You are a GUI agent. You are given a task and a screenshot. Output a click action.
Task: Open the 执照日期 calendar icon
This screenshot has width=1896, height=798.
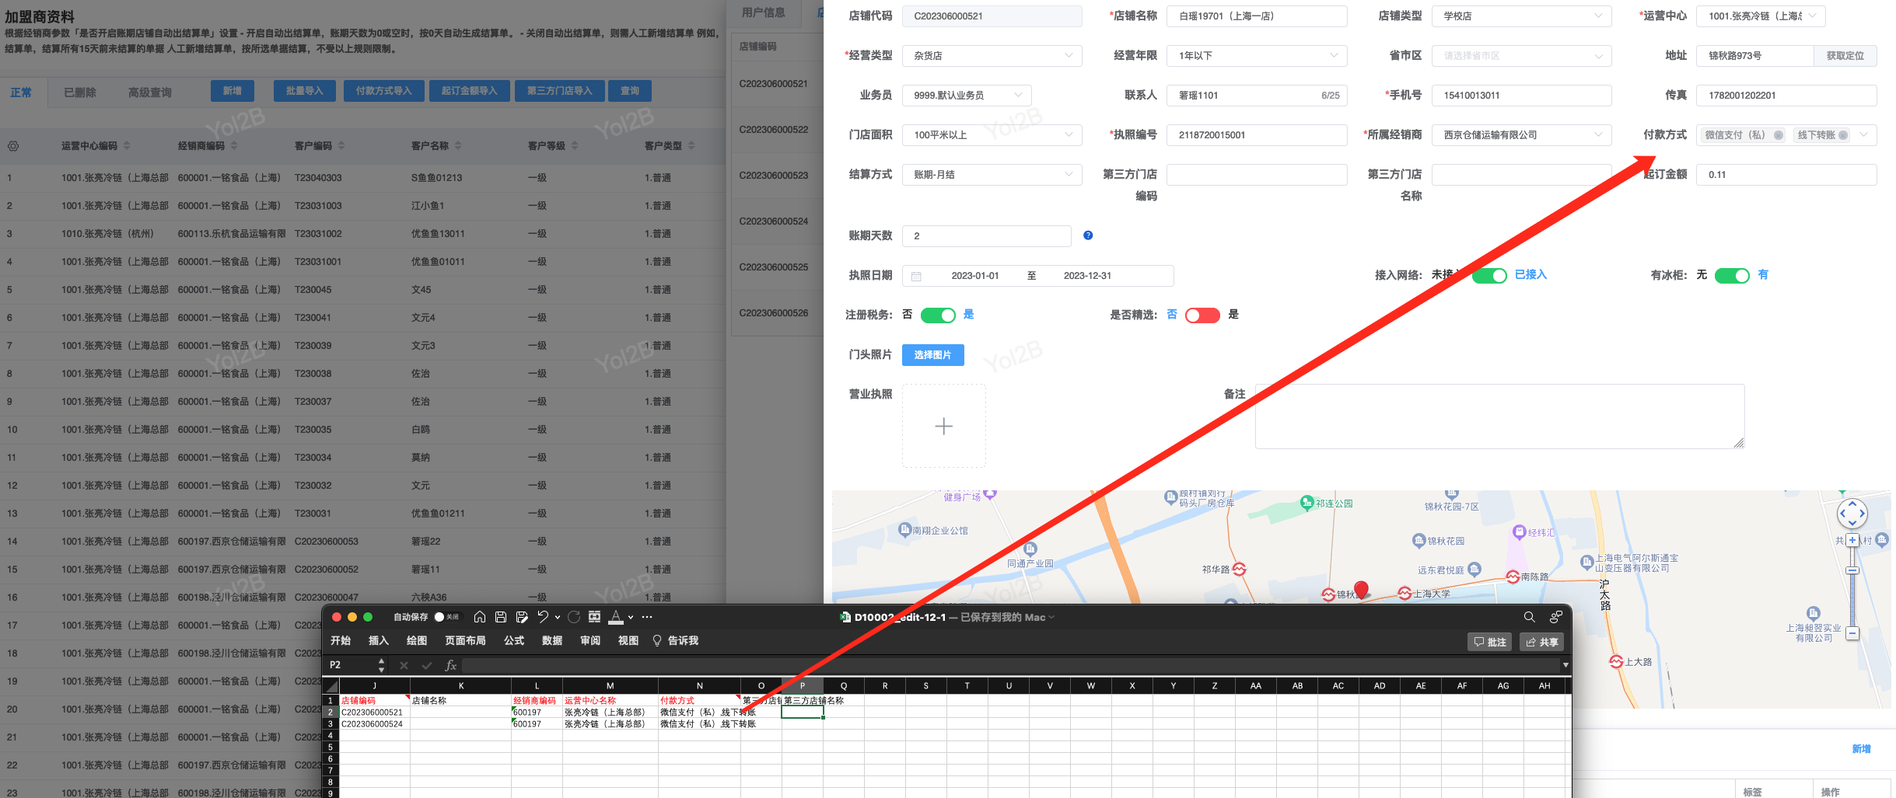tap(916, 276)
